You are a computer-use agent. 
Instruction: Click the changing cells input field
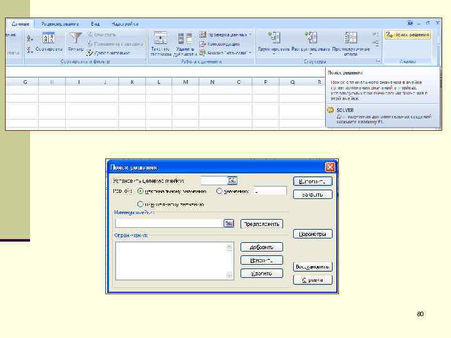coord(170,223)
